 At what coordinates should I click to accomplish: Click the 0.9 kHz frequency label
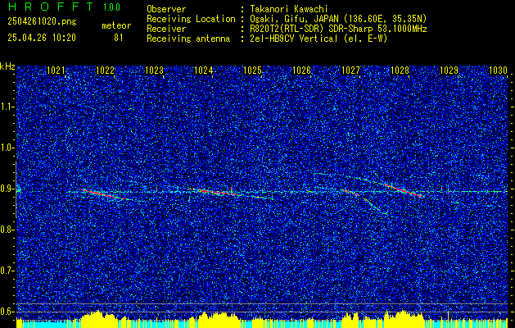coord(7,189)
